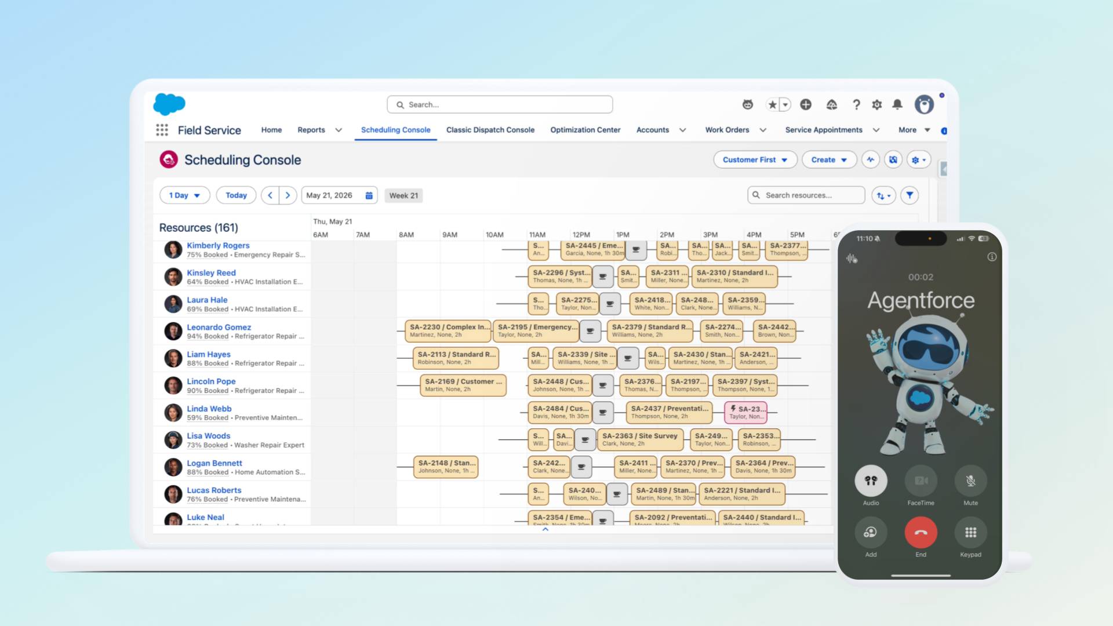Select the pink SA-23... Taylor appointment
1113x626 pixels.
(x=745, y=412)
